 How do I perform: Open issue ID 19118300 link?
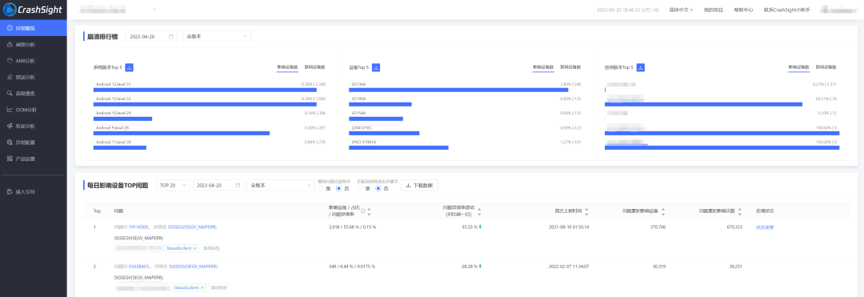(x=139, y=227)
